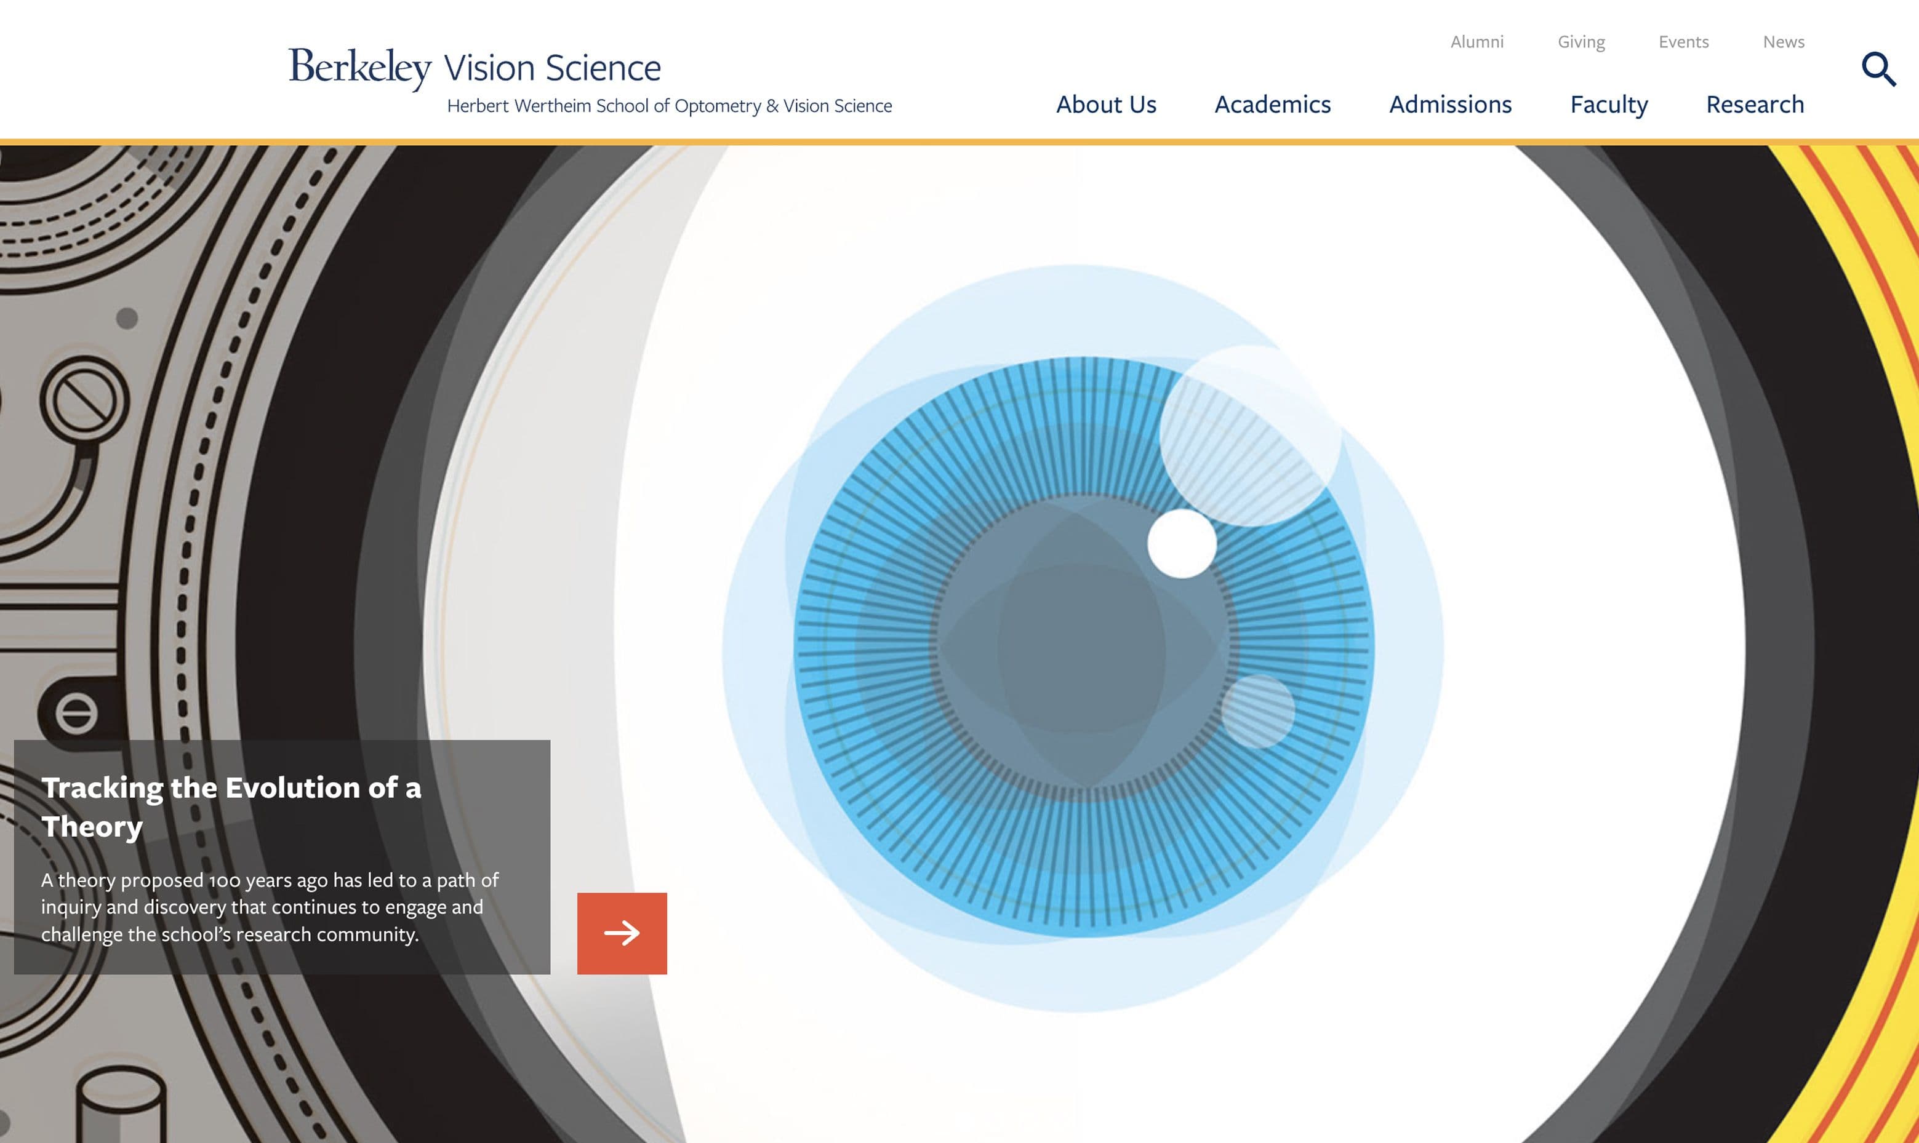Open the Faculty menu

point(1609,104)
